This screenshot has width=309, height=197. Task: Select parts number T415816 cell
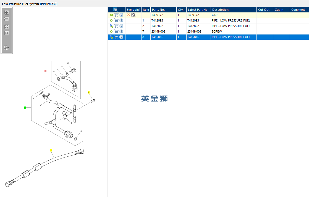tap(163, 37)
